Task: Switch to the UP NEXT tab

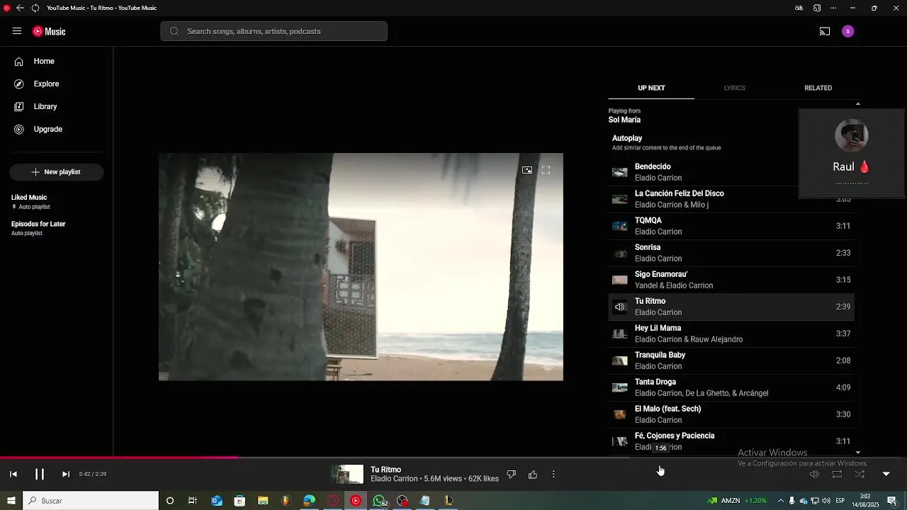Action: pos(651,89)
